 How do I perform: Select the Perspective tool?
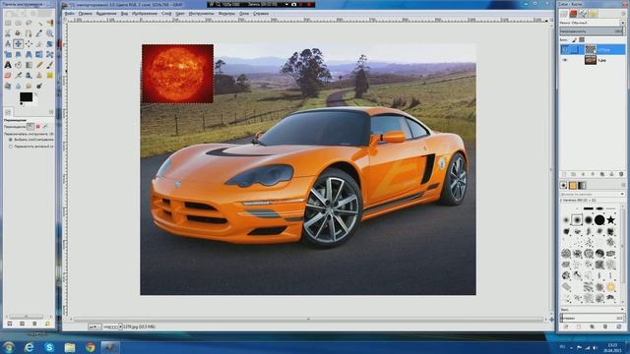pyautogui.click(x=29, y=54)
